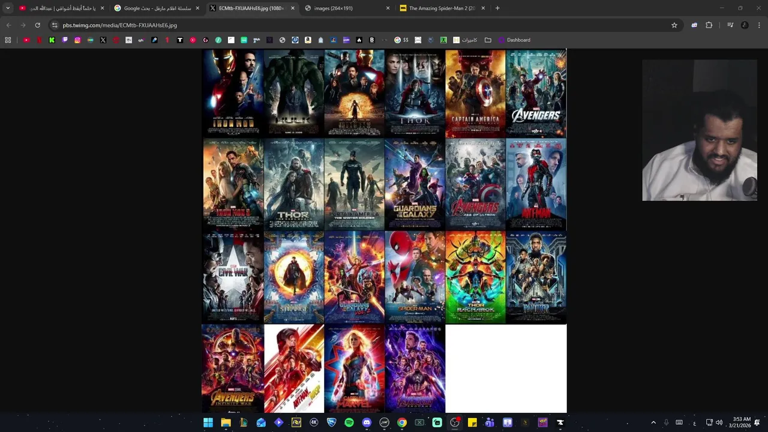Open the Instagram bookmark icon
Viewport: 768px width, 432px height.
click(77, 40)
